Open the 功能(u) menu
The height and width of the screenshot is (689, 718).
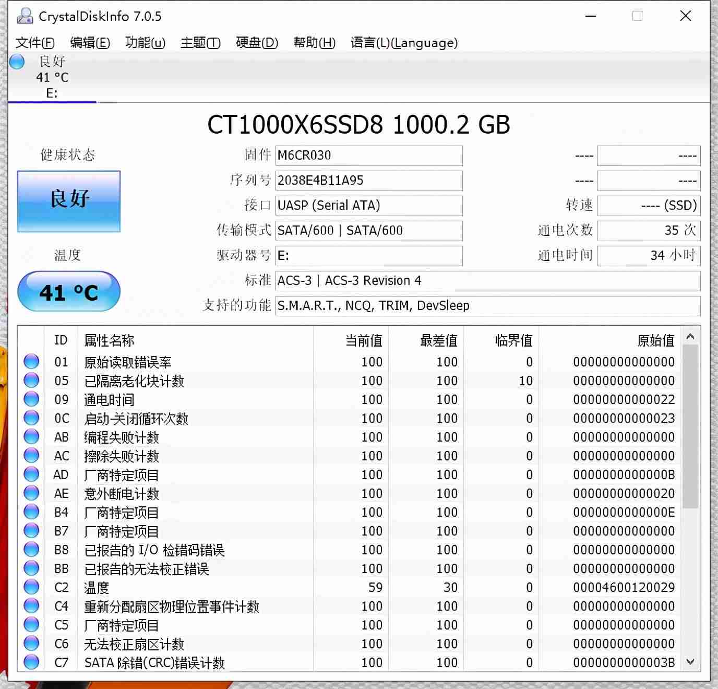145,43
